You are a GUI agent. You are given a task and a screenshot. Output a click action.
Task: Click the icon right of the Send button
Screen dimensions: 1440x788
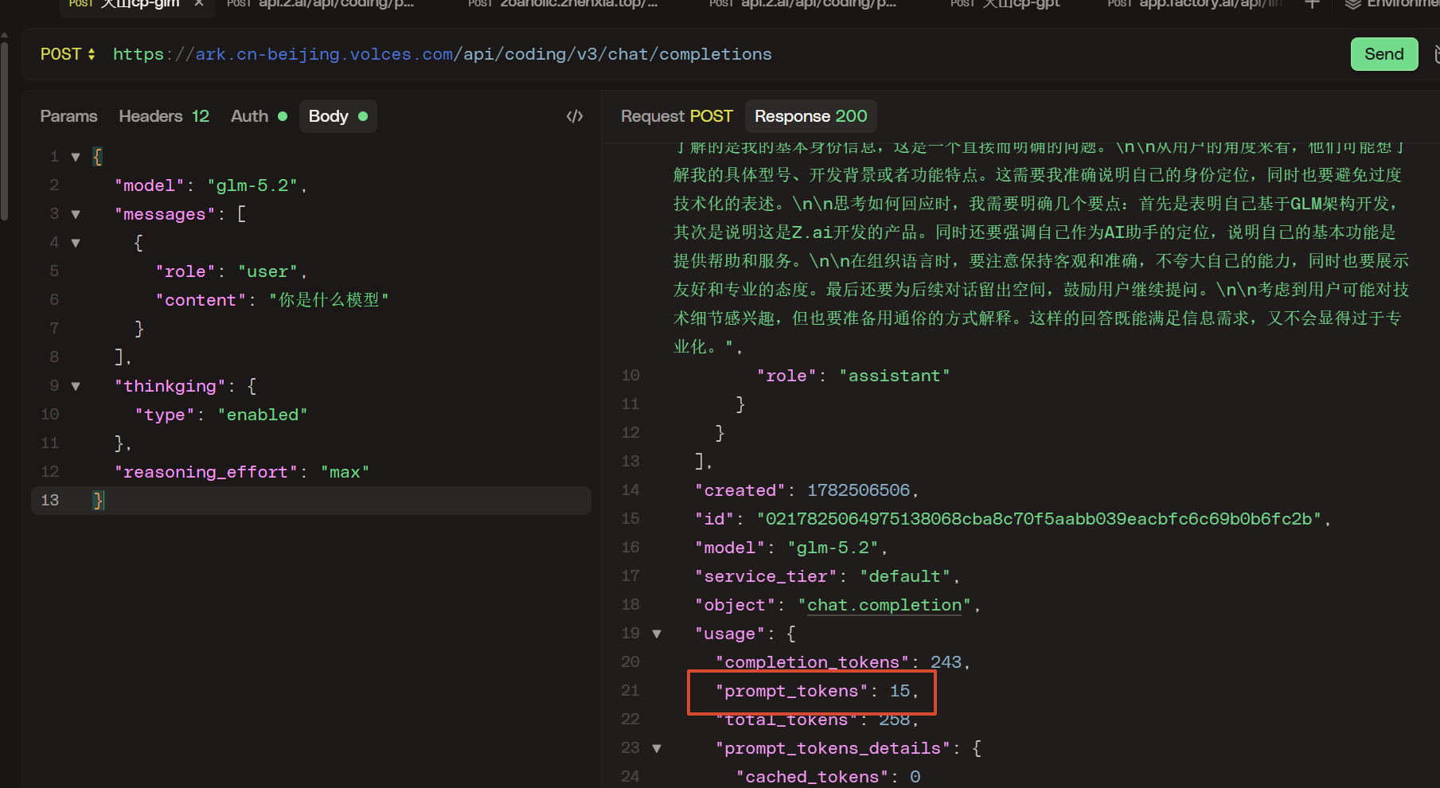[x=1435, y=54]
